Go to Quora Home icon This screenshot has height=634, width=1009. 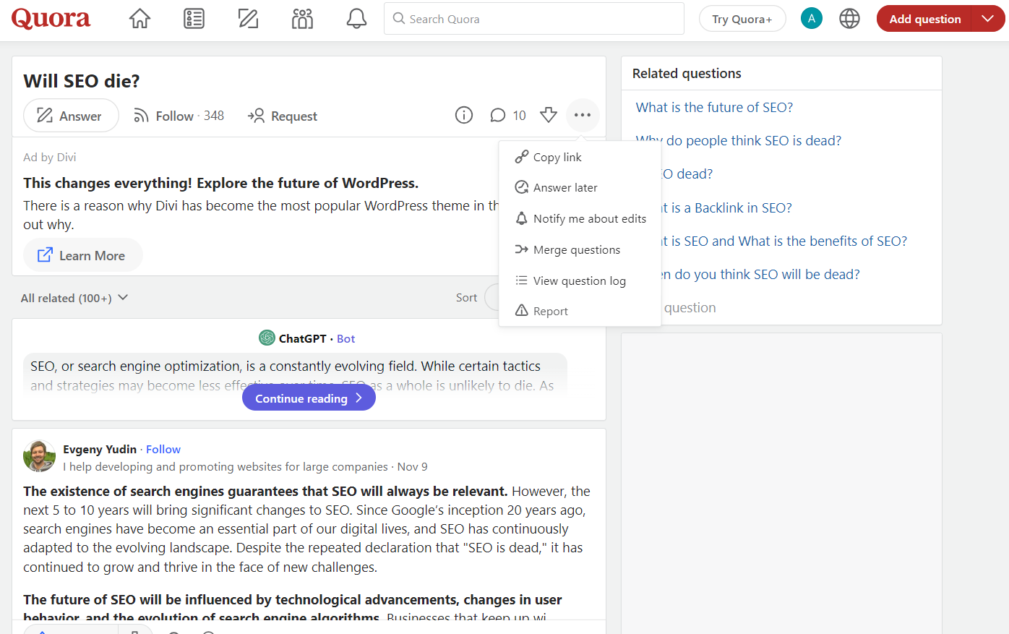[x=139, y=19]
